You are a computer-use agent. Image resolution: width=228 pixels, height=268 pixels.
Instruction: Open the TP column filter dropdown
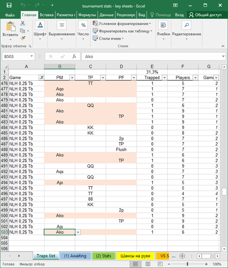pyautogui.click(x=103, y=78)
